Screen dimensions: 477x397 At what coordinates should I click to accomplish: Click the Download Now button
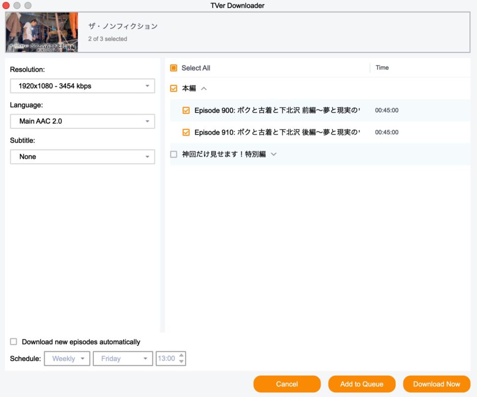tap(436, 384)
